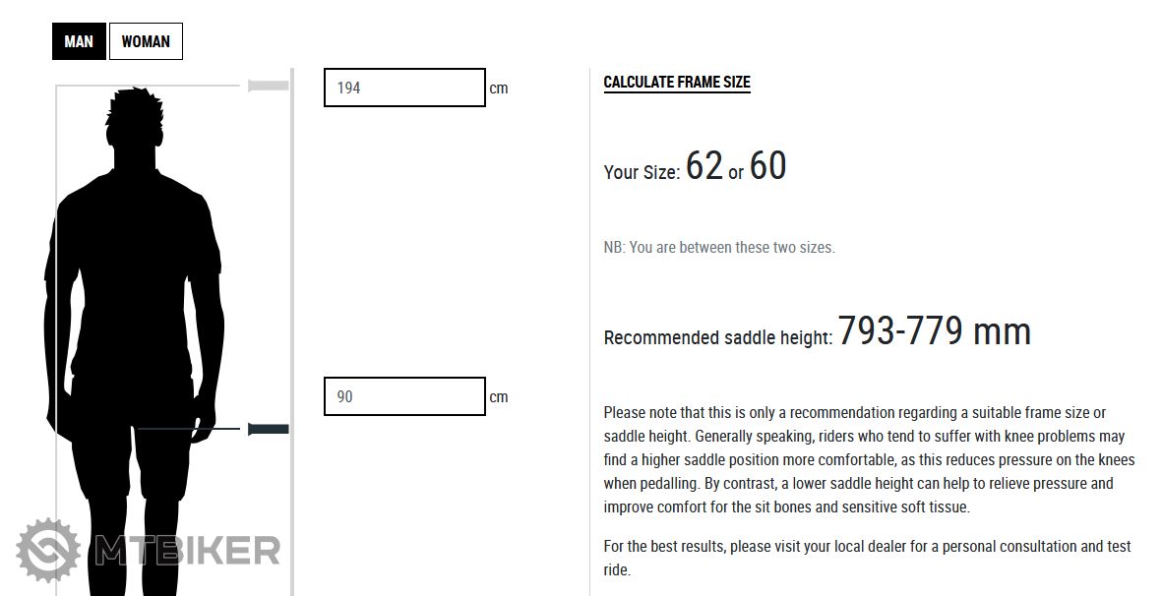Select the MAN tab

pos(79,41)
